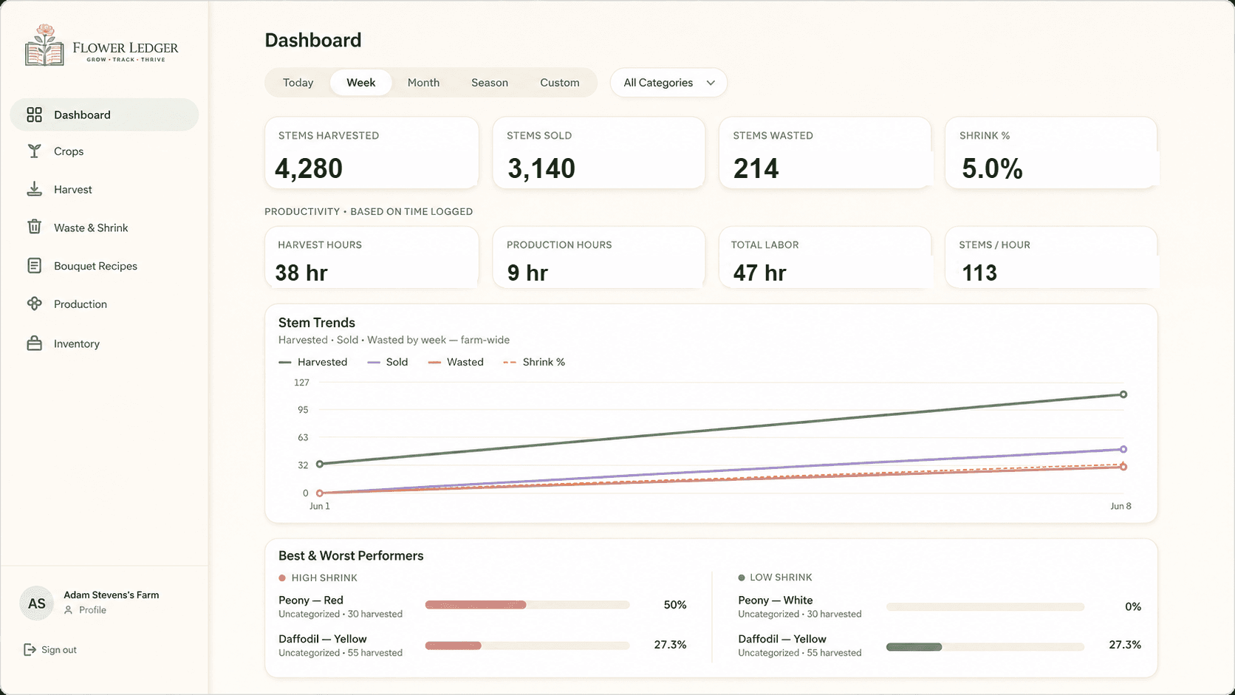Click the Profile person icon
1235x695 pixels.
pos(69,610)
